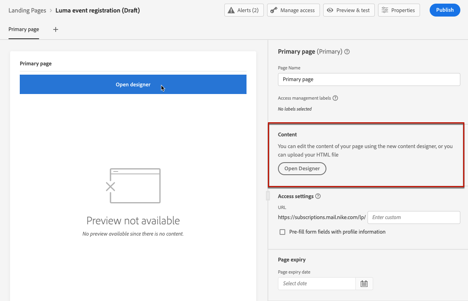Image resolution: width=468 pixels, height=301 pixels.
Task: Show help for Access settings
Action: coord(318,196)
